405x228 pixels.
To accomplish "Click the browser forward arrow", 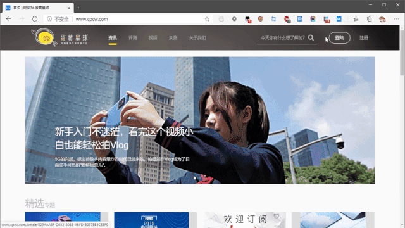I will [22, 19].
